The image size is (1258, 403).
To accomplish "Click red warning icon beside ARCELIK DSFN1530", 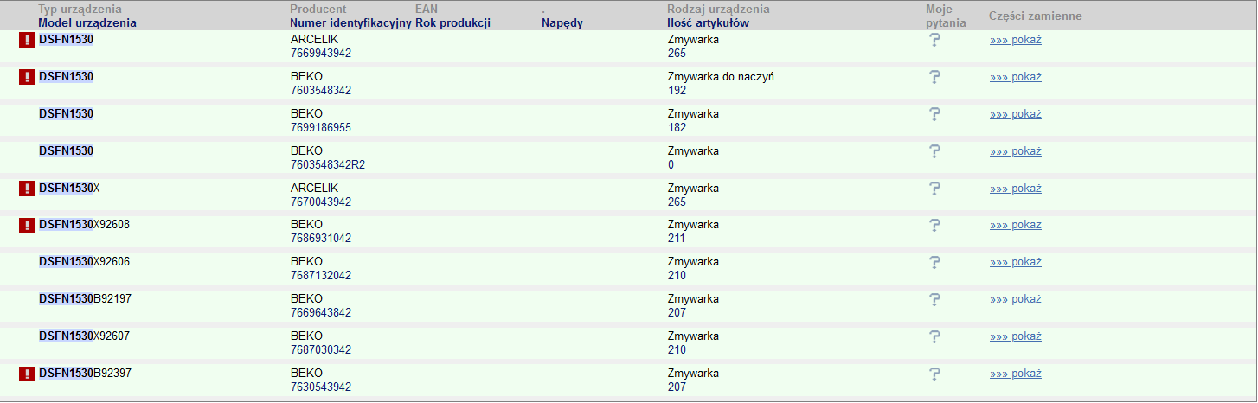I will 27,40.
